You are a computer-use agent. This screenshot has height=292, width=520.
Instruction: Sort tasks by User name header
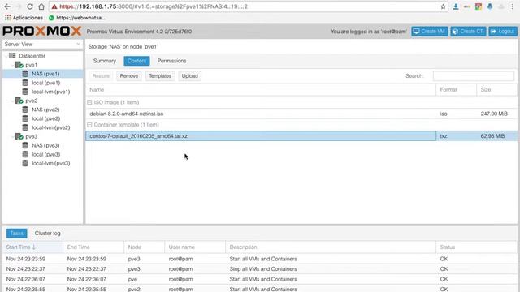[x=195, y=247]
